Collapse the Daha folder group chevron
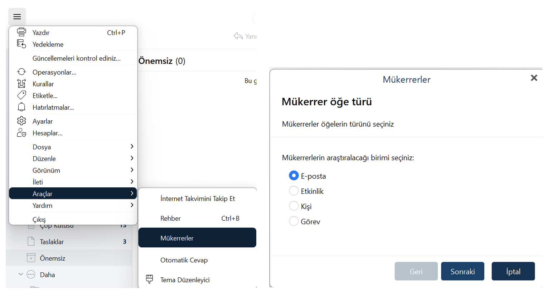557x302 pixels. tap(20, 275)
